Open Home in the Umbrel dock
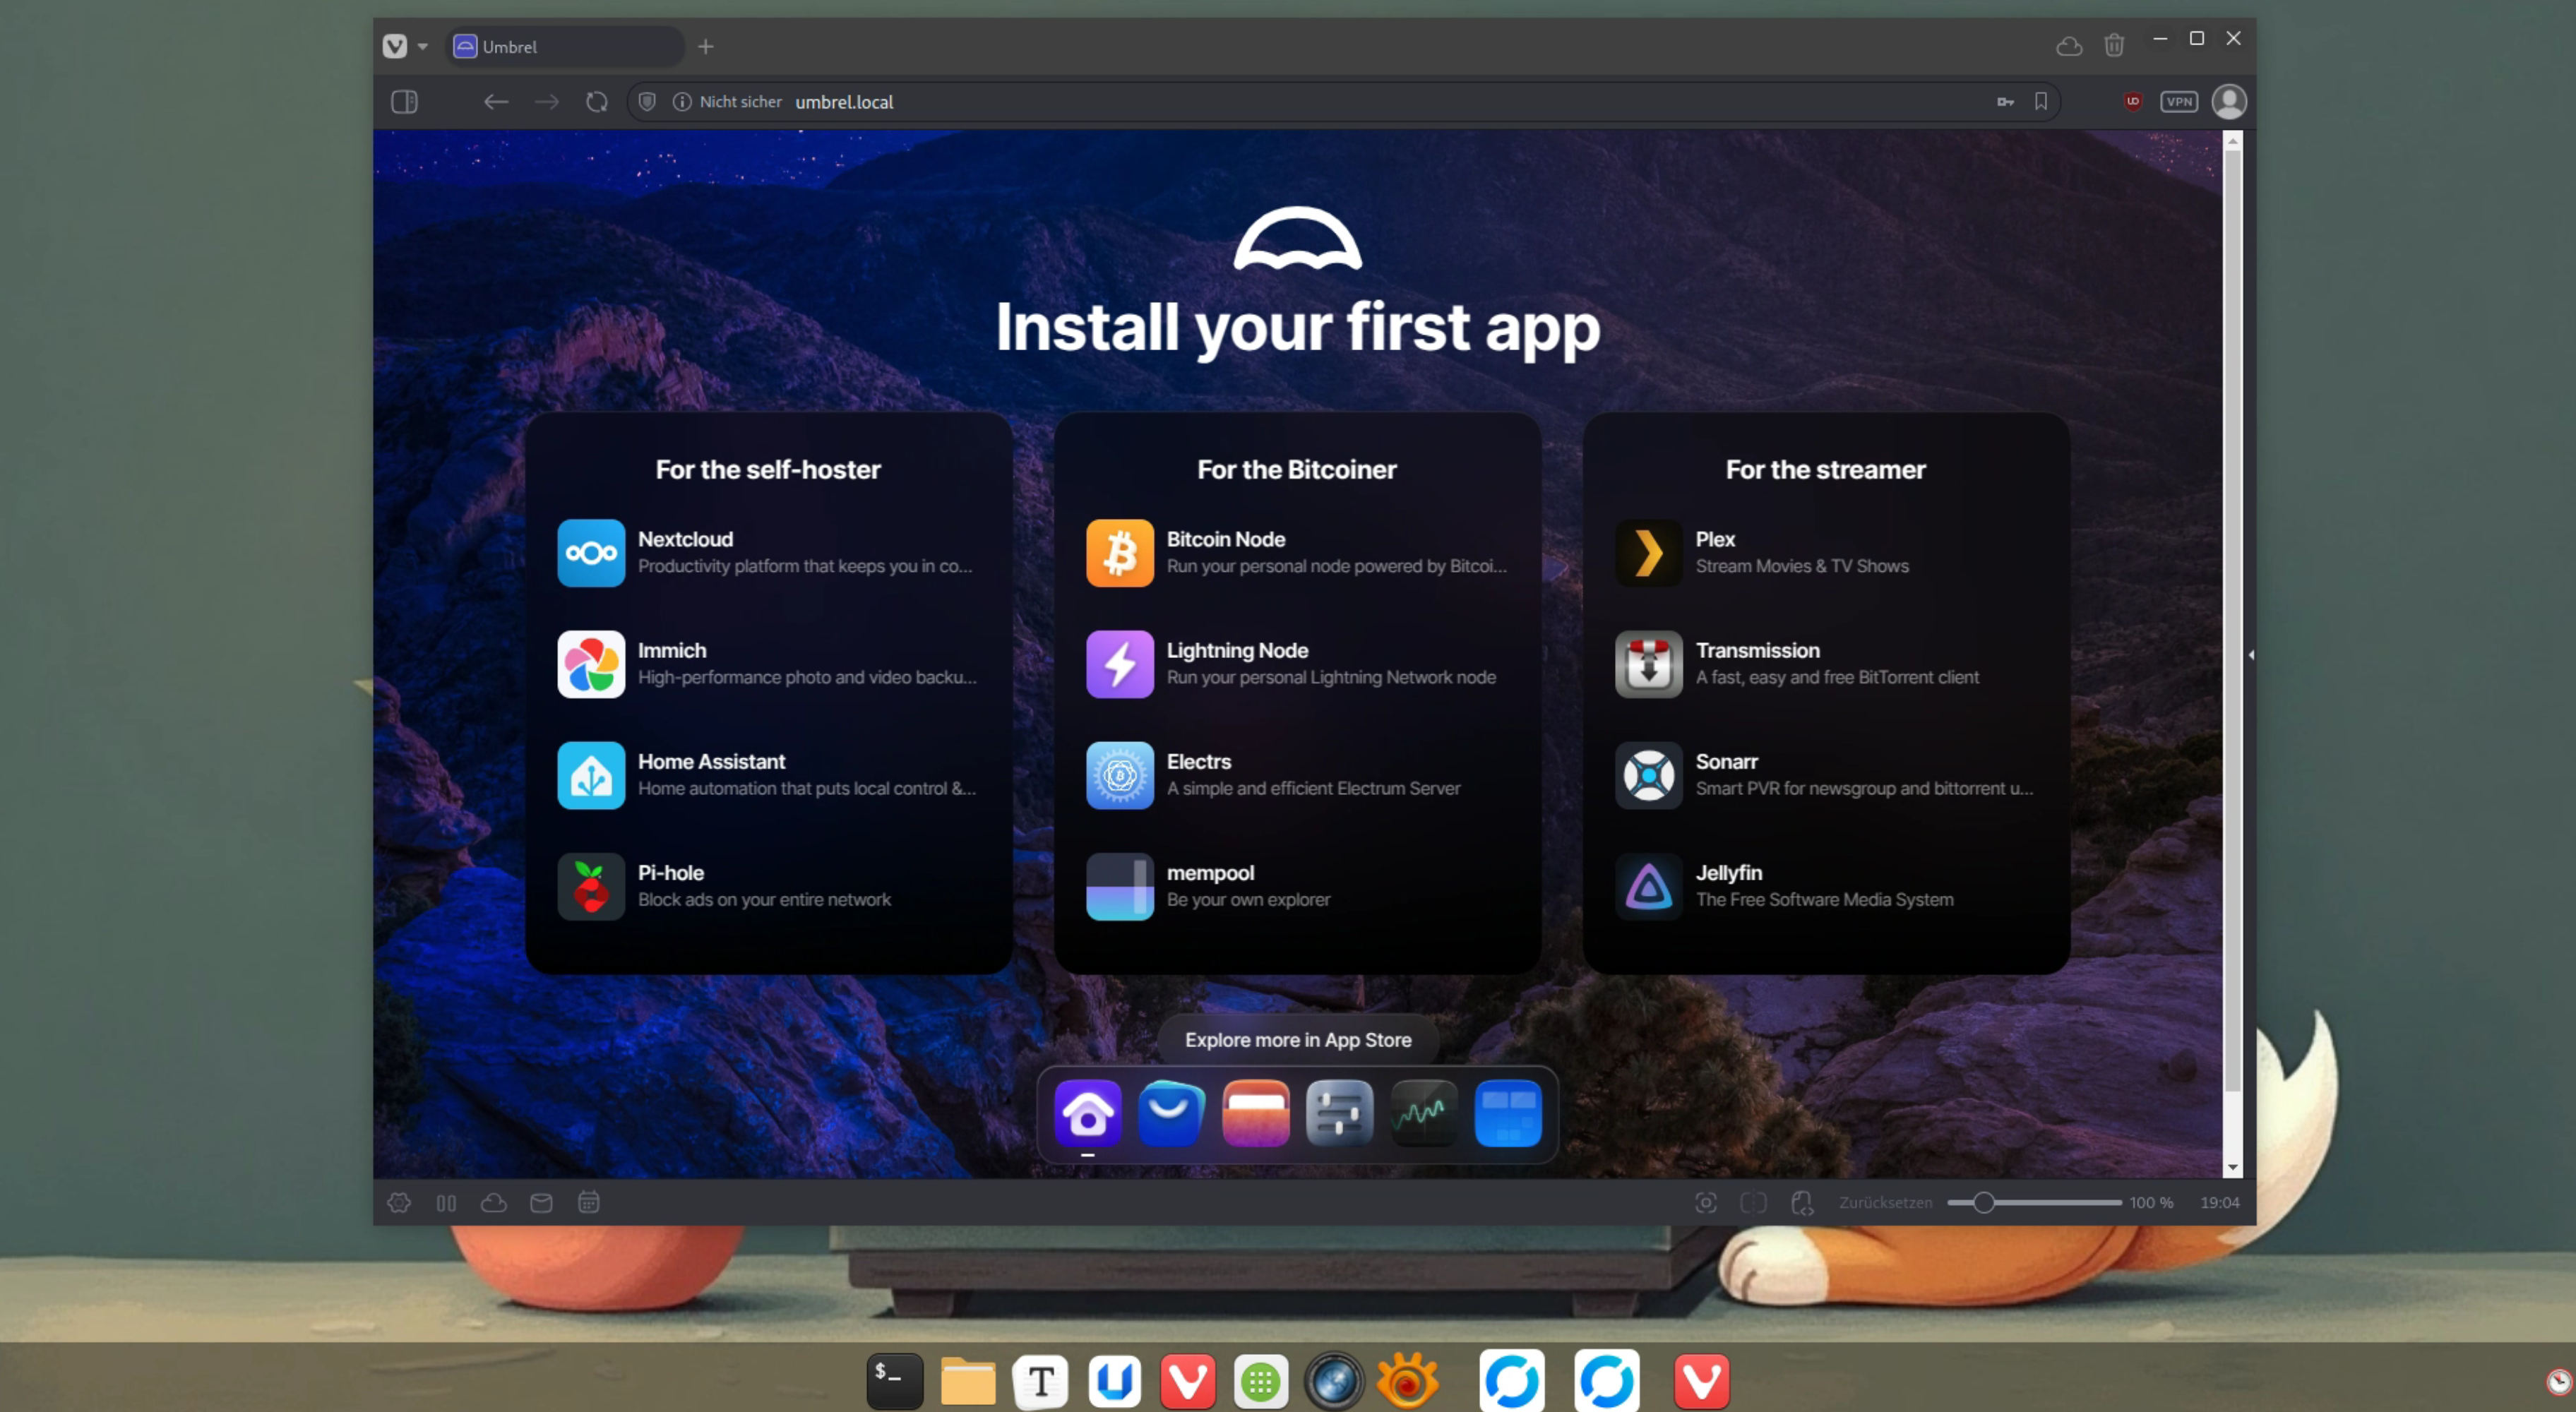 click(1088, 1113)
